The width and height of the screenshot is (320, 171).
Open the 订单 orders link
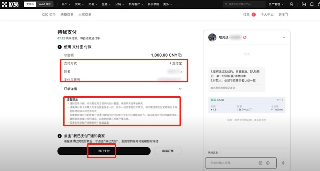[246, 15]
